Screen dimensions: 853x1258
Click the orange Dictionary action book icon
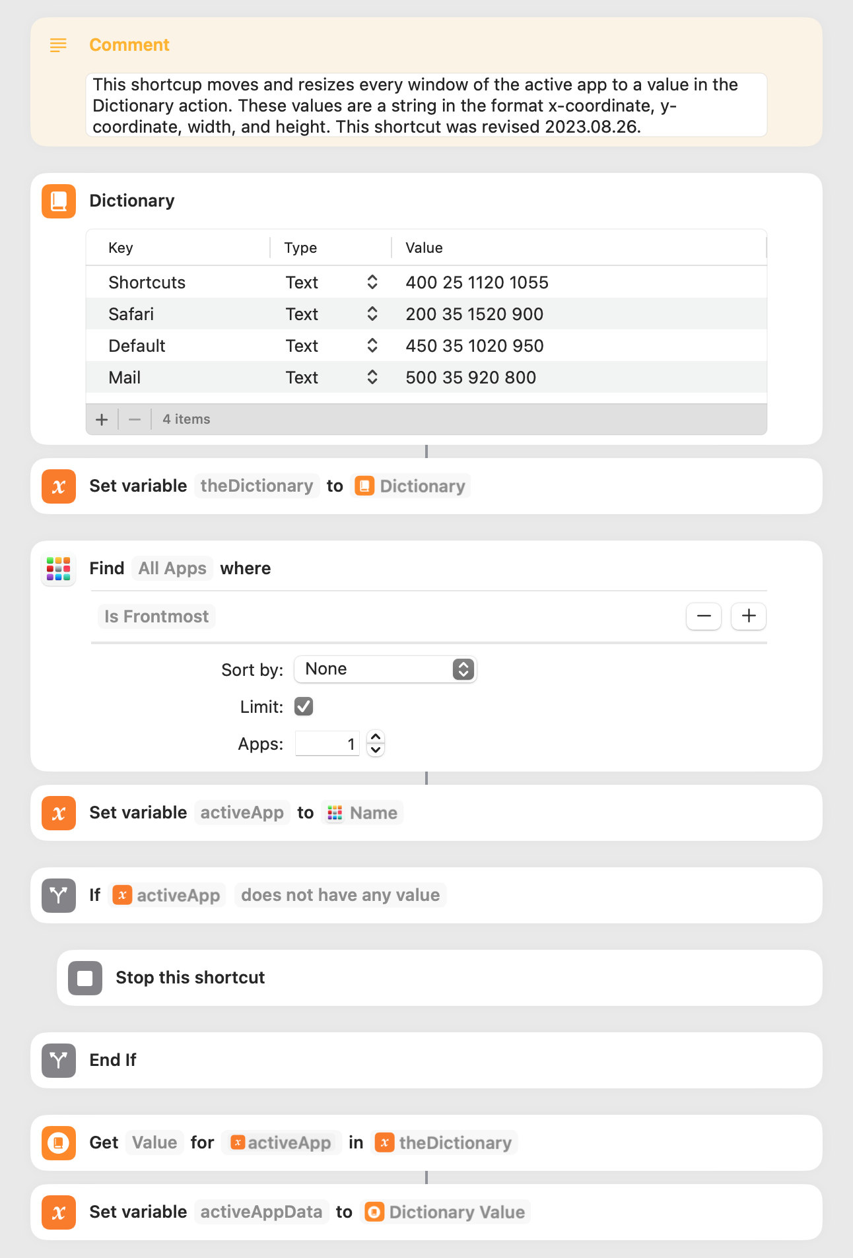point(59,201)
